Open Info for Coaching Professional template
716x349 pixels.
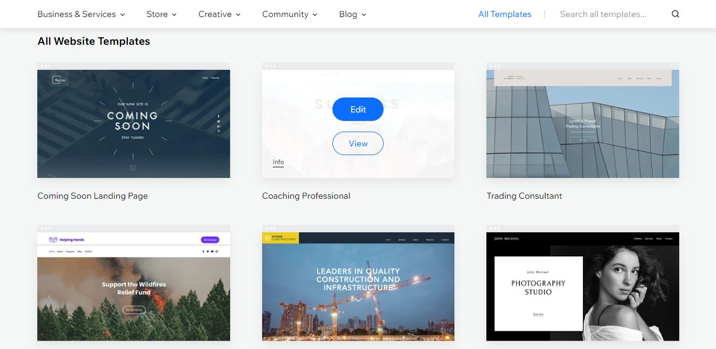pos(278,162)
